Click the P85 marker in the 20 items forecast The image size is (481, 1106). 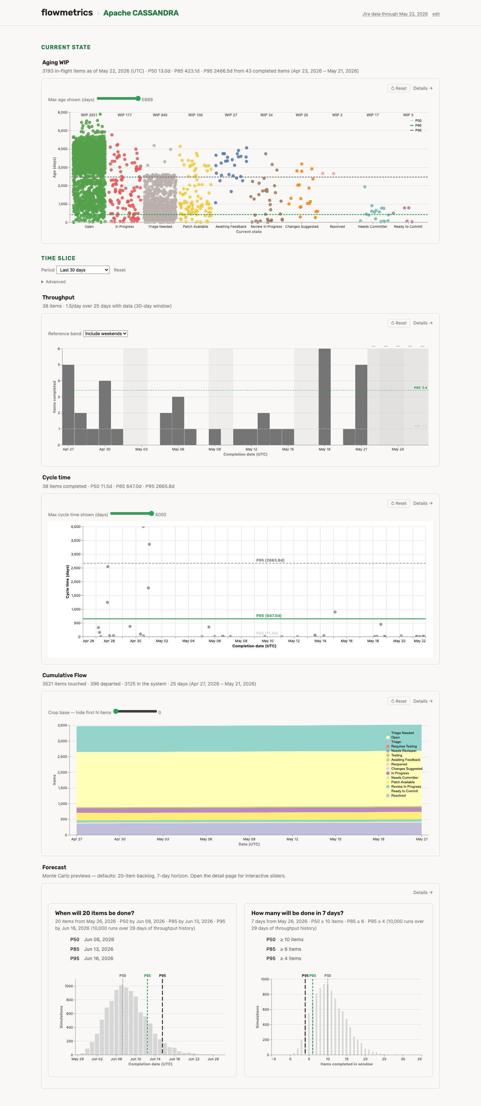click(x=147, y=976)
